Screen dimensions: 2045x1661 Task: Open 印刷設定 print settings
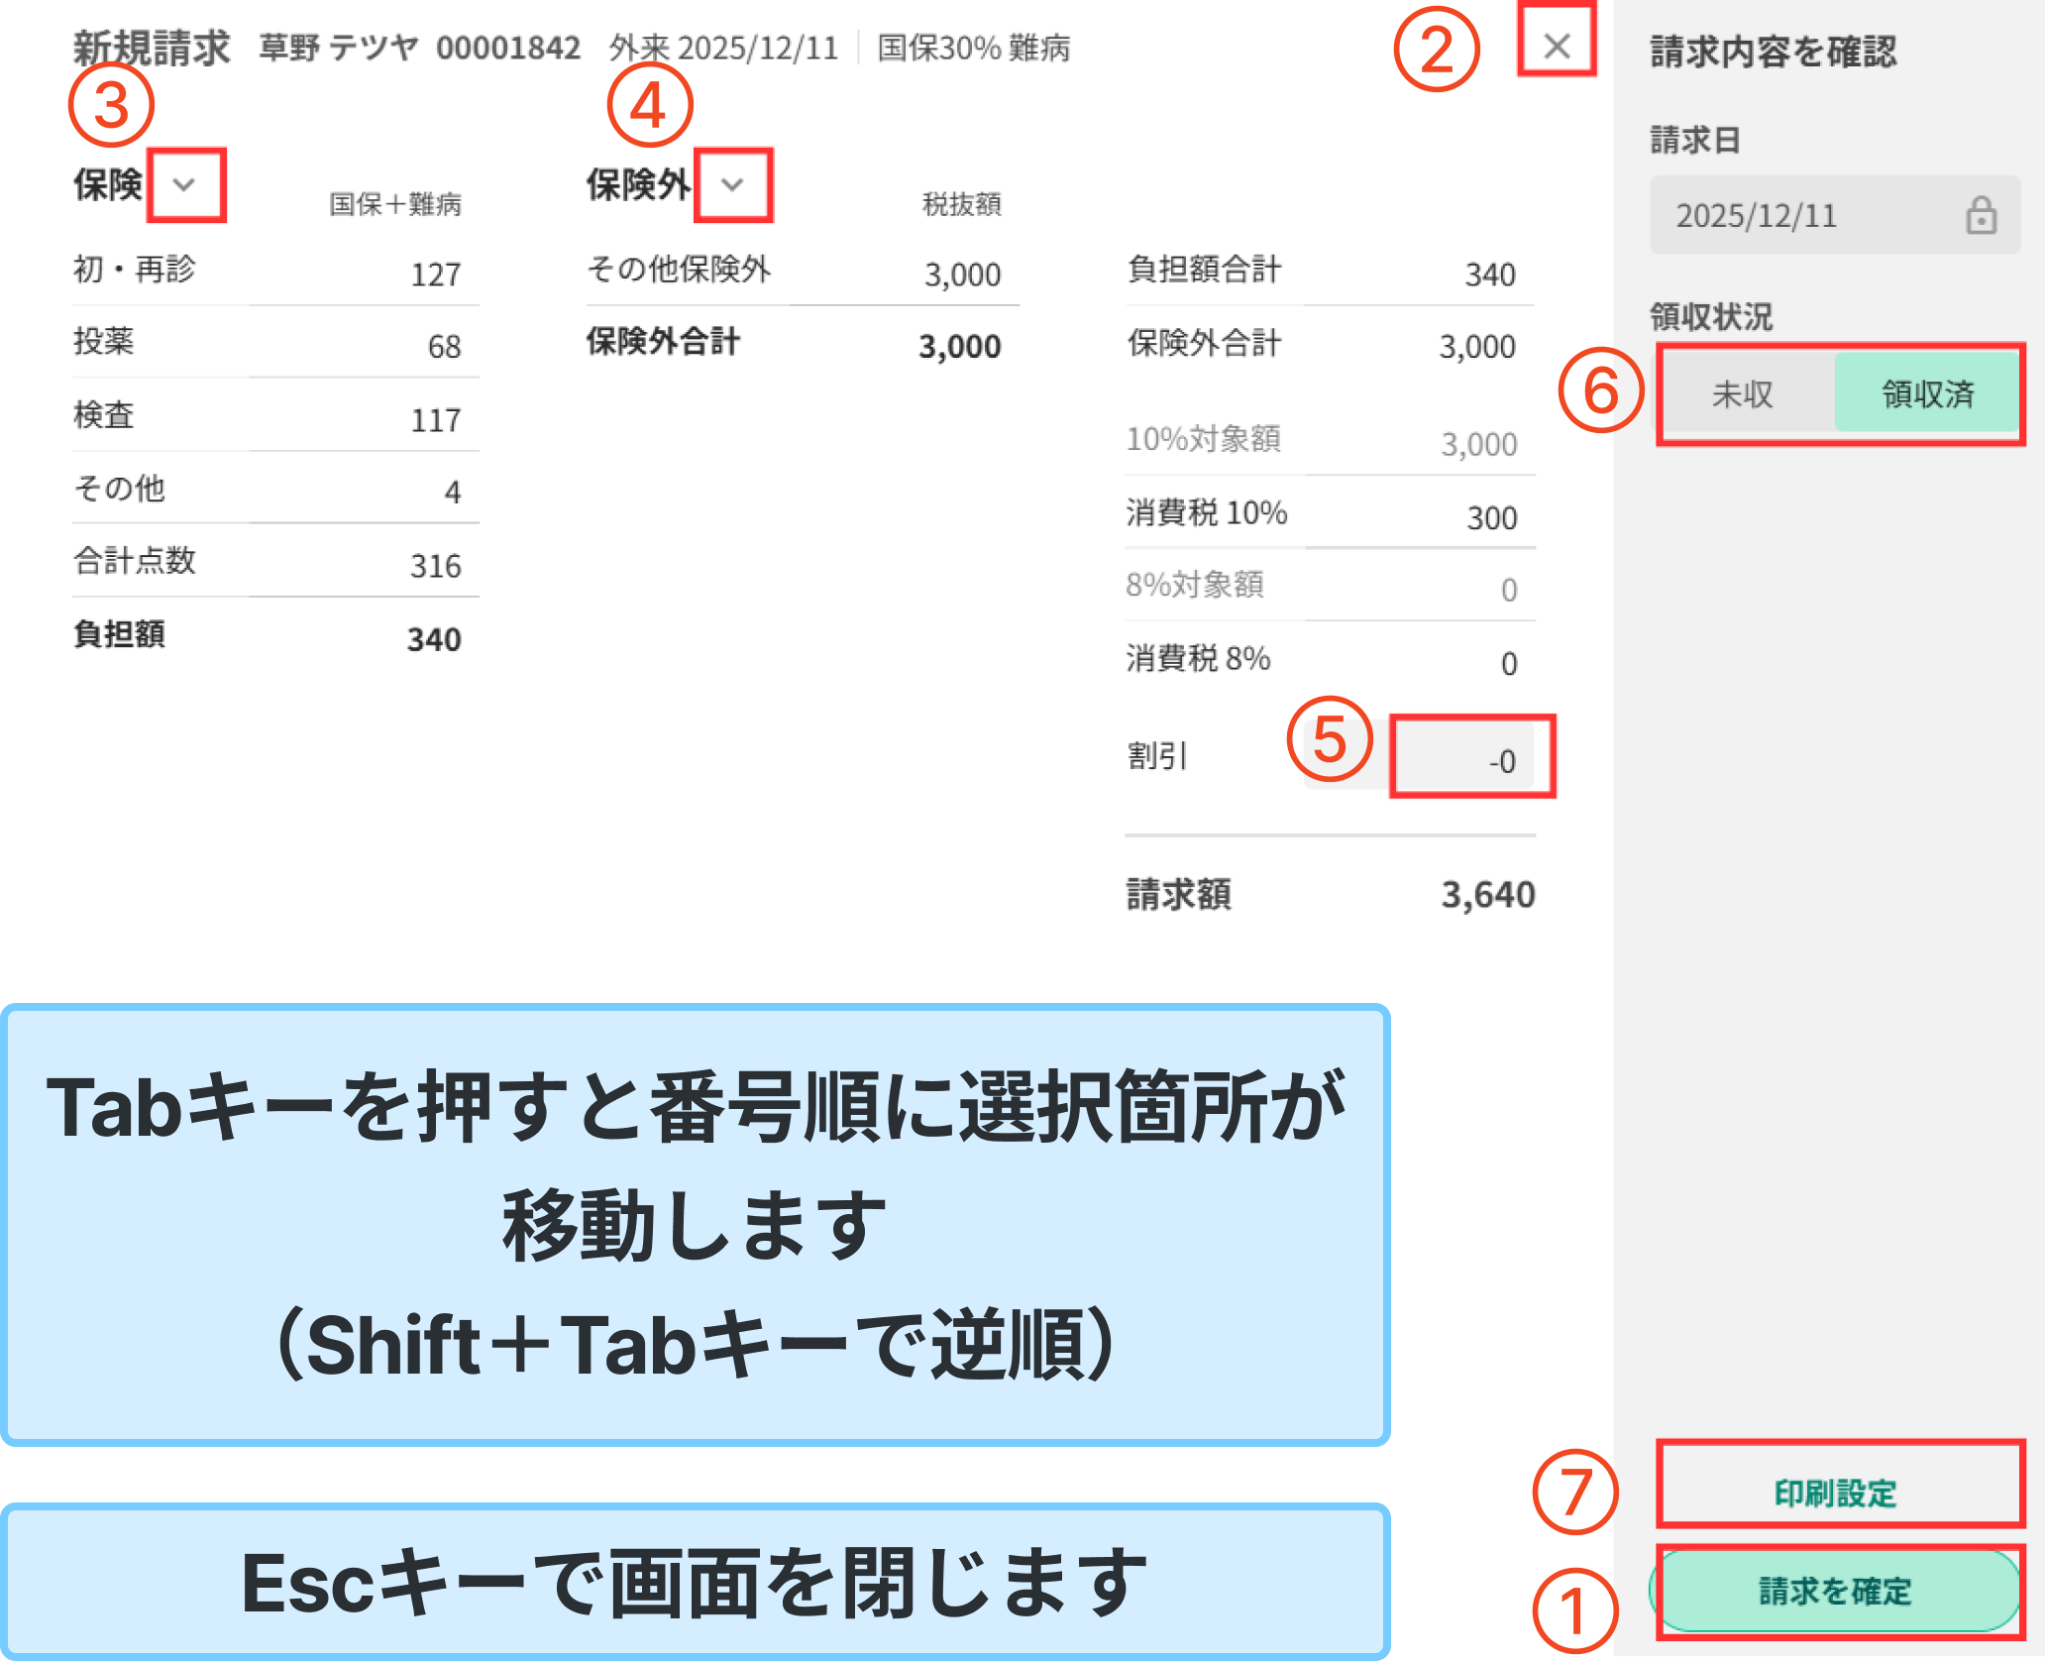pyautogui.click(x=1835, y=1493)
